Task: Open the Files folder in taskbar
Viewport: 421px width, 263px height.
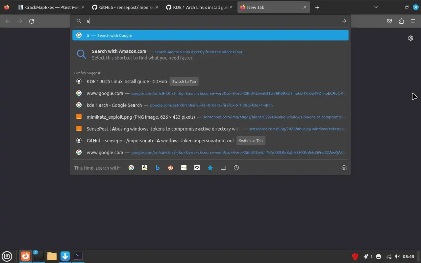Action: click(x=52, y=256)
